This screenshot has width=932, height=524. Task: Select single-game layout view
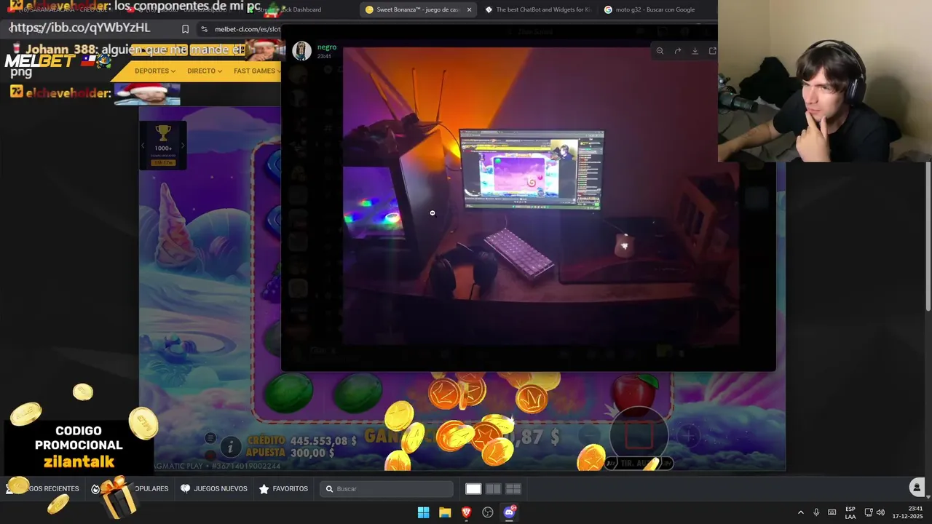tap(473, 489)
